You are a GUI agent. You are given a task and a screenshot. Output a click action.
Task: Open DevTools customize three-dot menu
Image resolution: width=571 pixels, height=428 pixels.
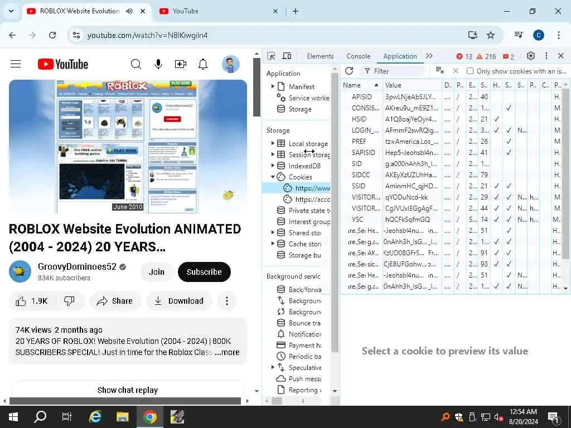(x=546, y=56)
